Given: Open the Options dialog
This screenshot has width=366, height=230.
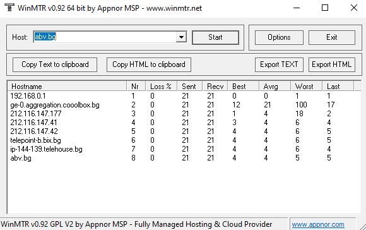Looking at the screenshot, I should (279, 37).
